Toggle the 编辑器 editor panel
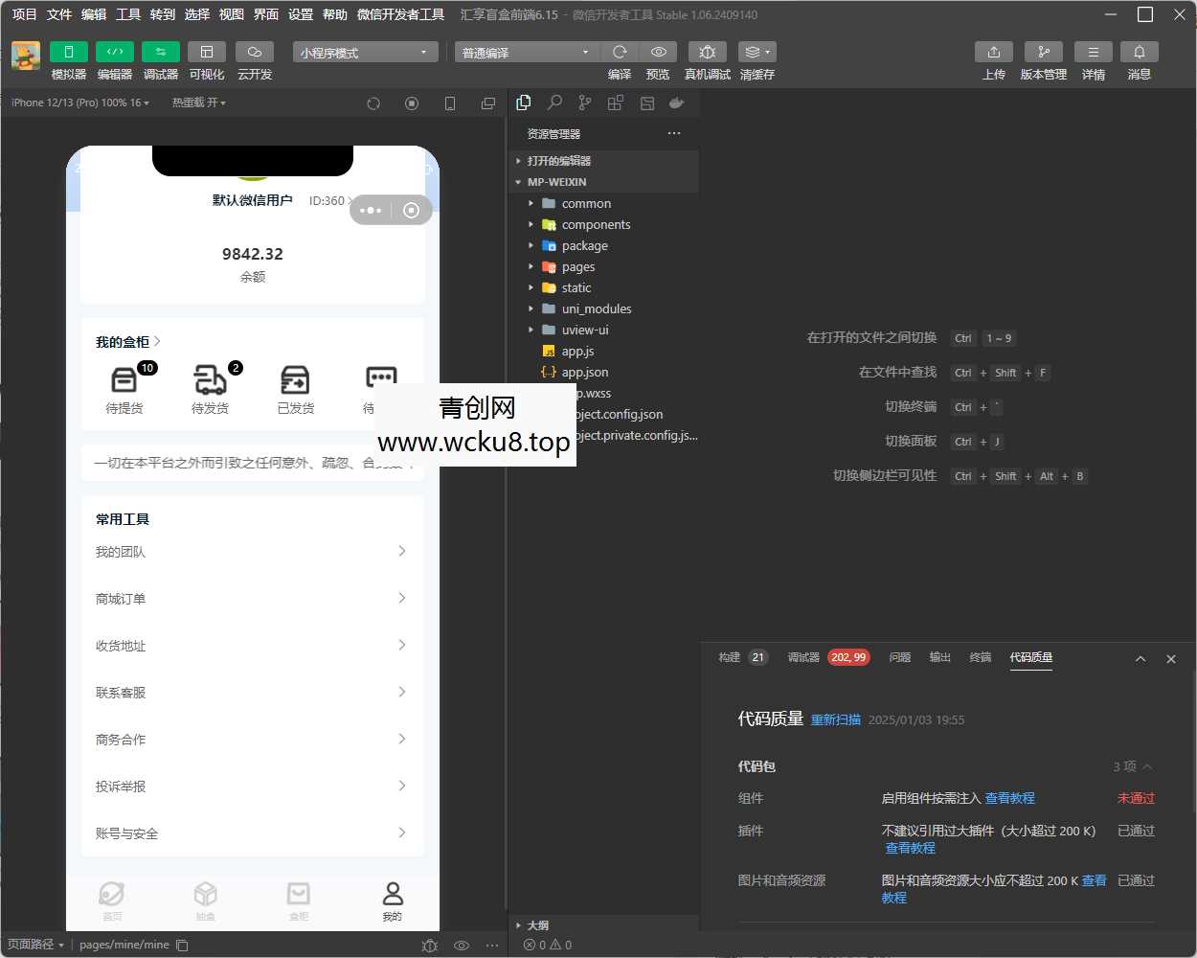 click(x=115, y=52)
